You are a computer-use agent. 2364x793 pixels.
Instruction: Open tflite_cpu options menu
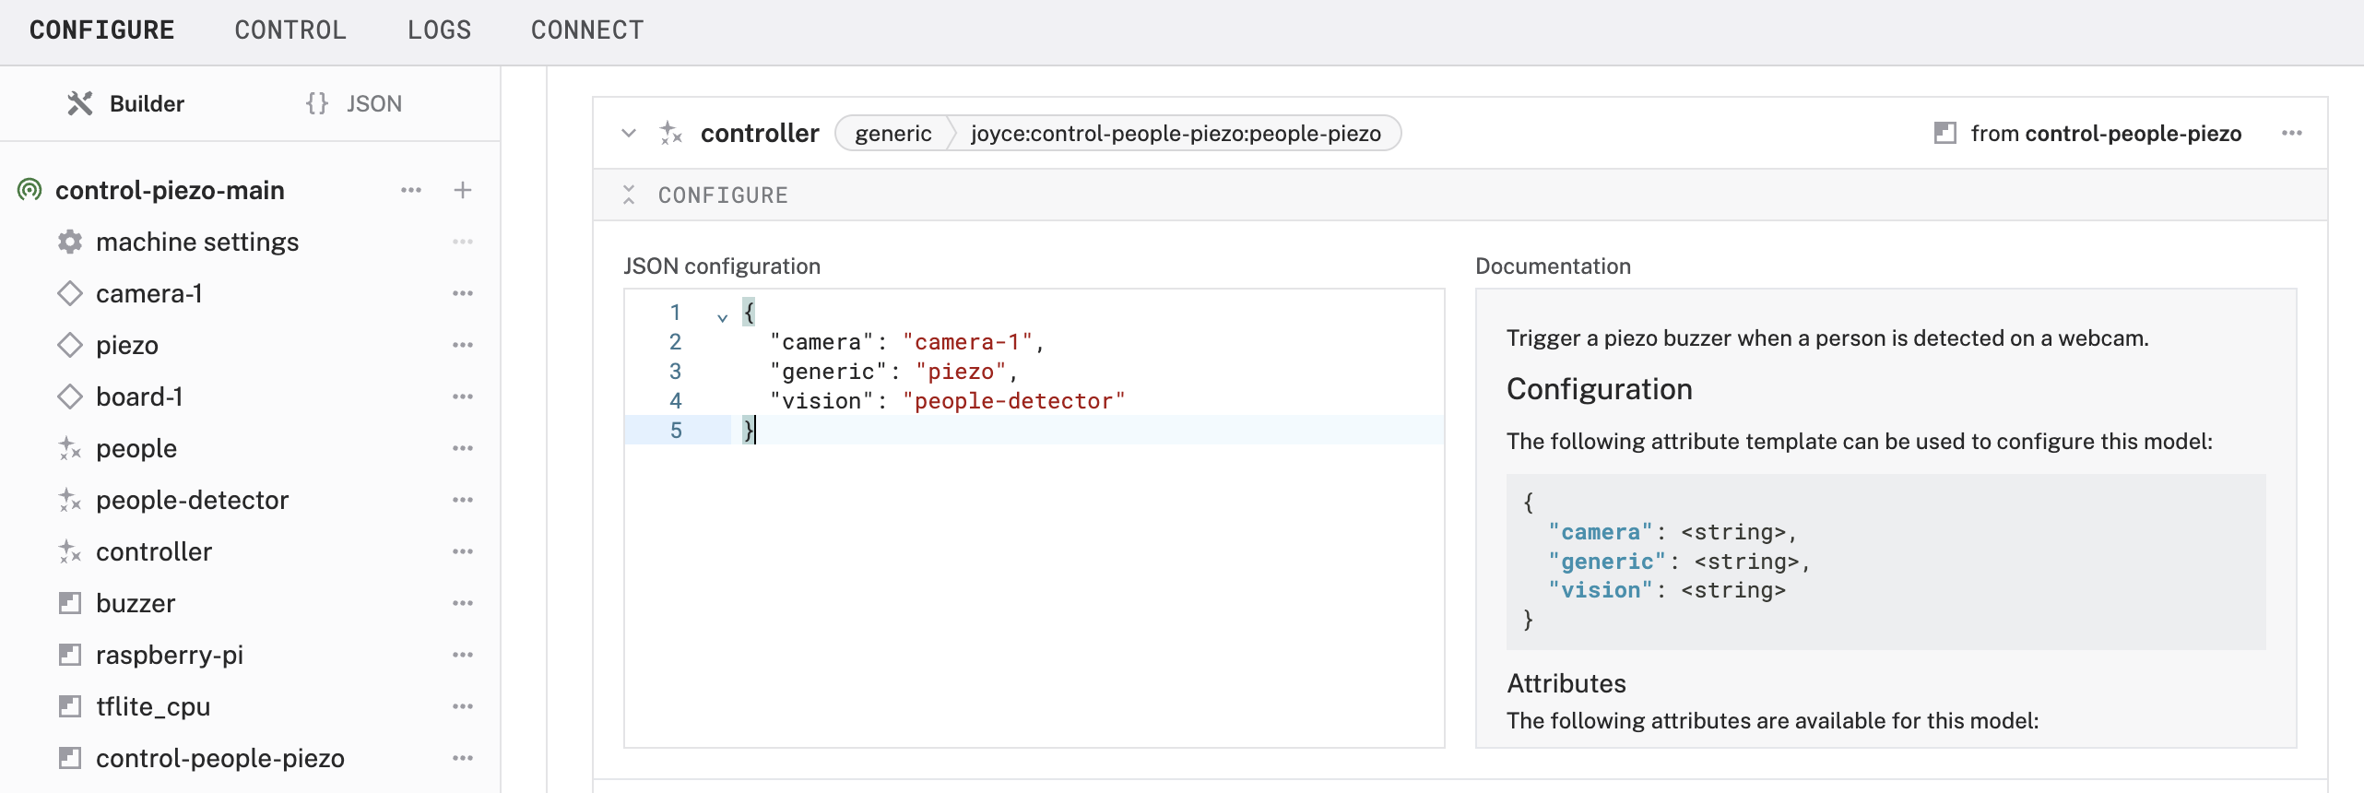(x=463, y=706)
